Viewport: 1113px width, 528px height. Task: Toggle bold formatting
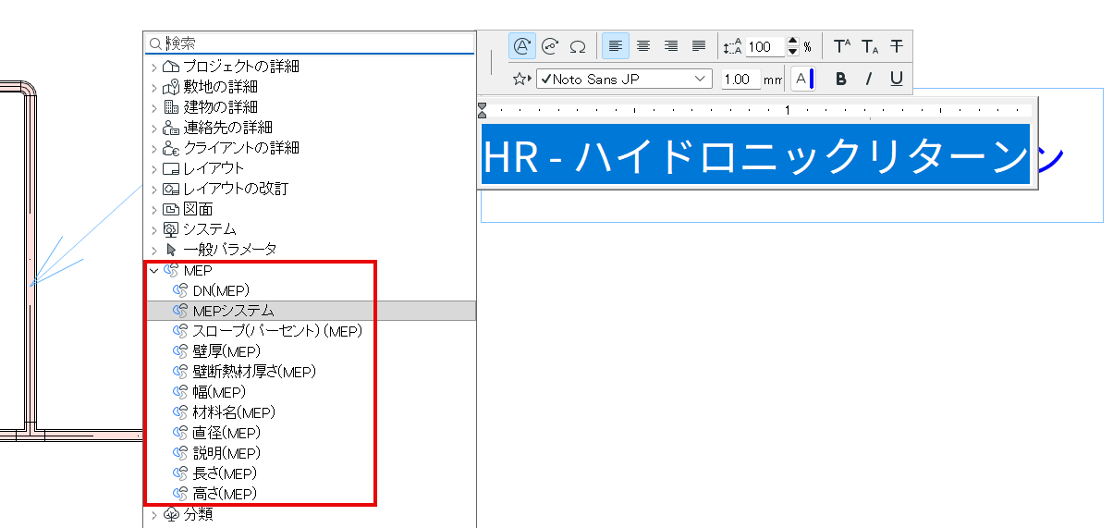click(x=841, y=79)
